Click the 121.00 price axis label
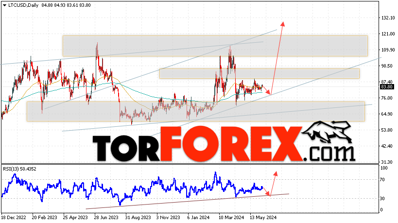This screenshot has height=223, width=398. pos(388,34)
